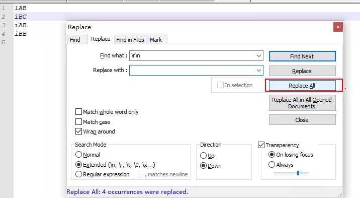Screen dimensions: 360x198
Task: Click editor line iBC on line 2
Action: coord(21,17)
